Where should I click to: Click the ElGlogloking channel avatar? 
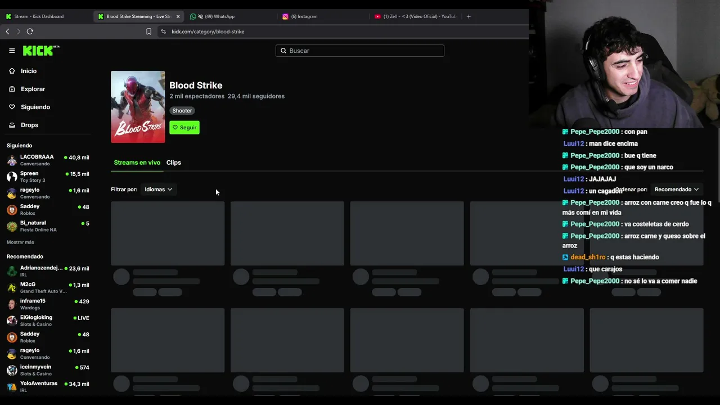click(12, 321)
